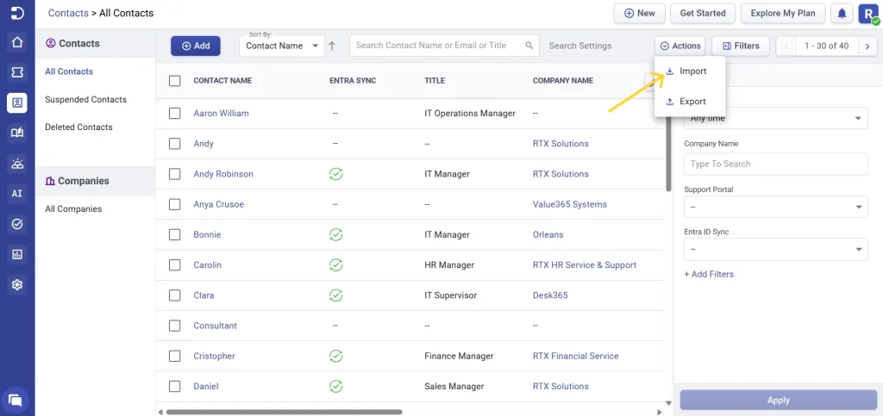Click the Company Name filter field

[775, 165]
